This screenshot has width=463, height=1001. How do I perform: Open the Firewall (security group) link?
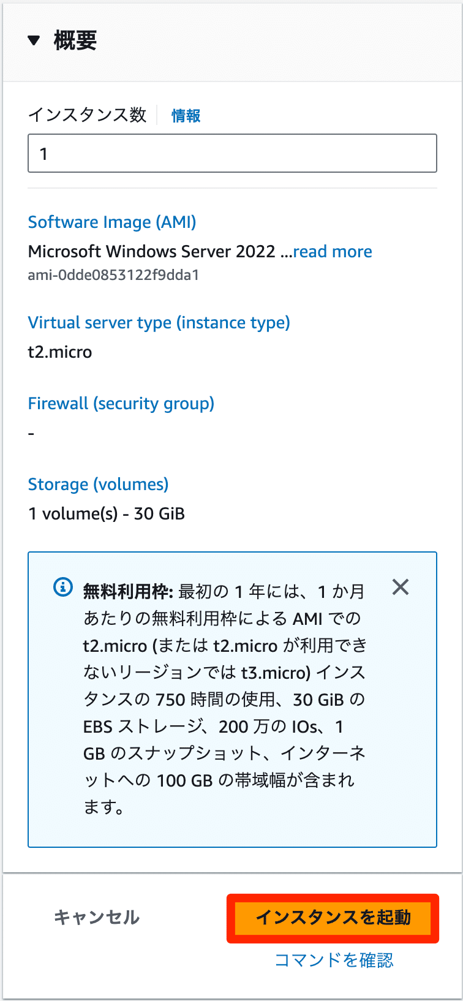(x=121, y=404)
